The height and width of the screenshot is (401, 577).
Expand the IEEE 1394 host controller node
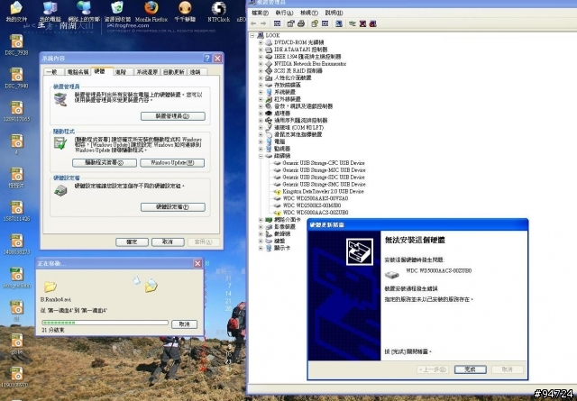(261, 57)
